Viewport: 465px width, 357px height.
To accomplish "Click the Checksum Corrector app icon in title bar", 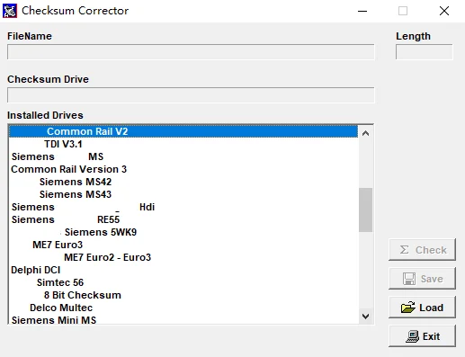I will click(10, 11).
